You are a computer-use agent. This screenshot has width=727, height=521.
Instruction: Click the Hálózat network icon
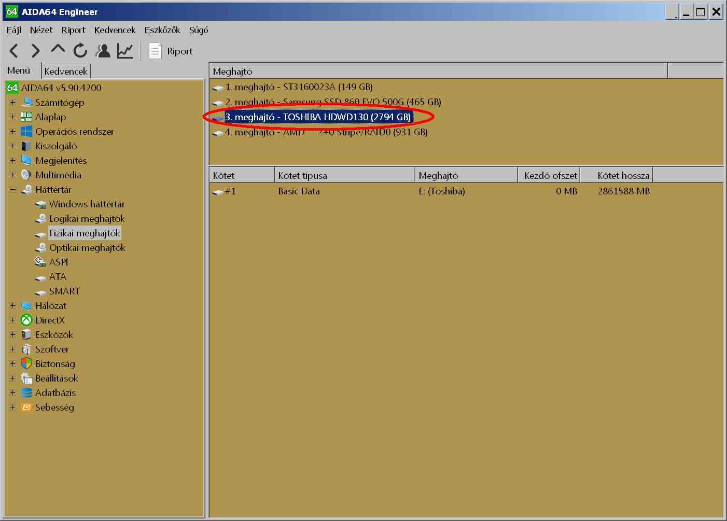[x=26, y=305]
